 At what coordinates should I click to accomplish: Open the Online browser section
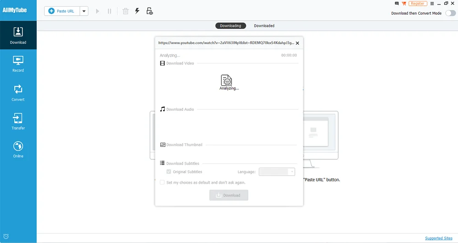click(18, 150)
